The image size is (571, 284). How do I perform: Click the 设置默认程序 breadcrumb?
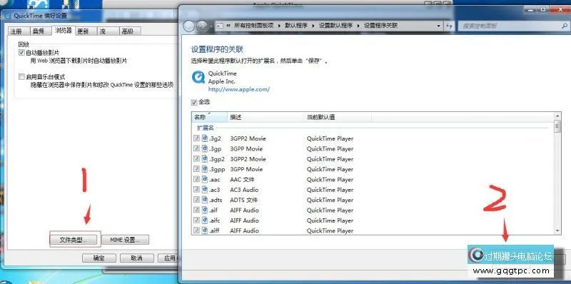click(335, 26)
